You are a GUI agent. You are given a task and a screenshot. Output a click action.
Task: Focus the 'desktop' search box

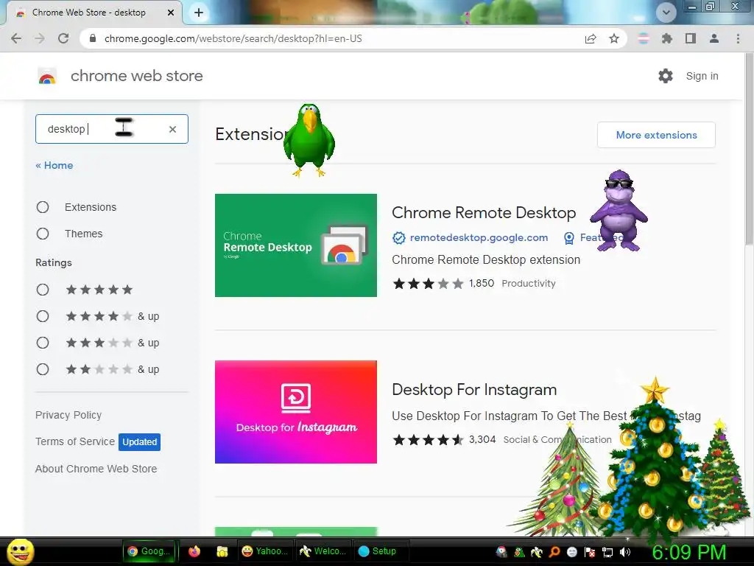pos(112,129)
